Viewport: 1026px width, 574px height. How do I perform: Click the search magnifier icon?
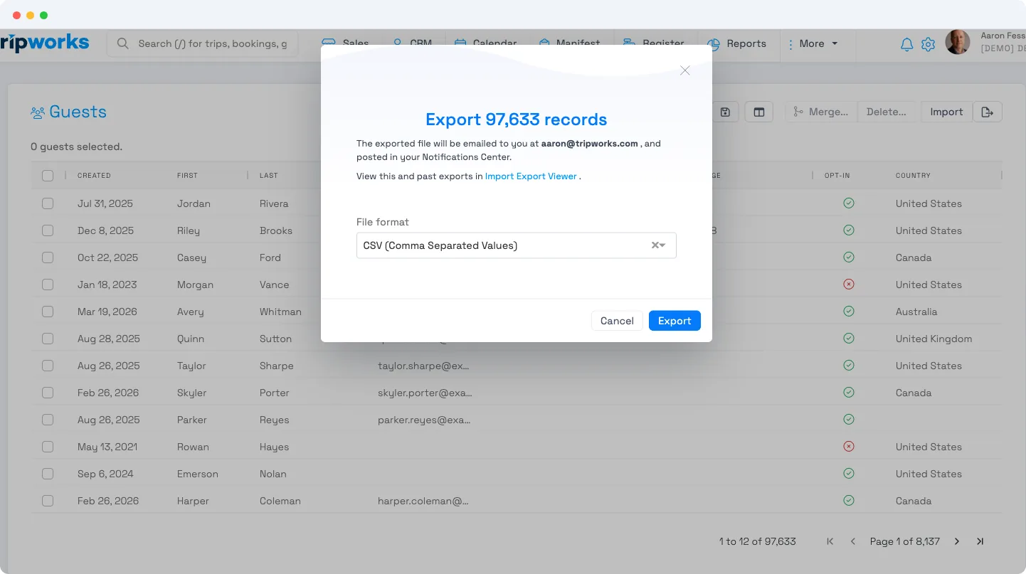pyautogui.click(x=123, y=43)
